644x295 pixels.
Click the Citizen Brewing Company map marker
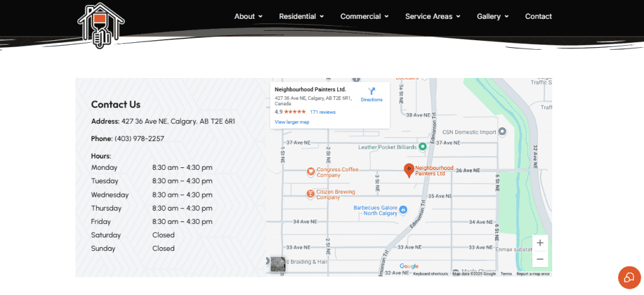click(311, 194)
